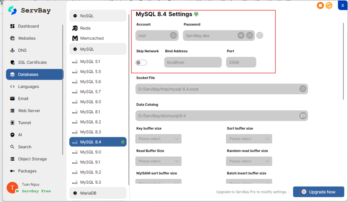This screenshot has height=202, width=348.
Task: Open the Websites sidebar menu
Action: coord(27,38)
